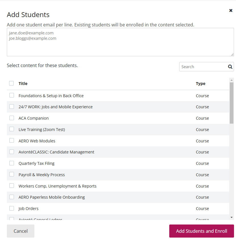
Task: Check 24/7 WORK: Jobs and Mobile Experience
Action: click(x=12, y=107)
